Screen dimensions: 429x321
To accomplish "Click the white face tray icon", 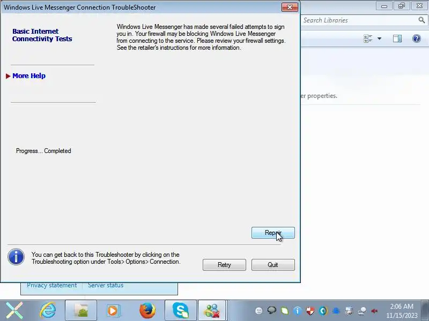I will click(x=259, y=311).
